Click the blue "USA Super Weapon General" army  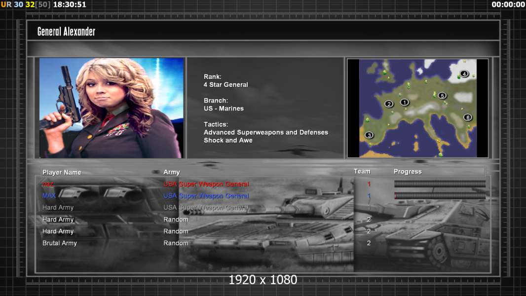206,196
